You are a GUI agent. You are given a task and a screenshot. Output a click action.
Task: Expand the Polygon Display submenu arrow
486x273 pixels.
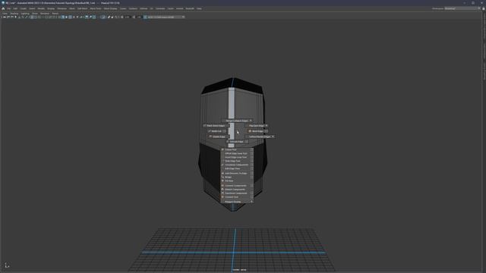(251, 202)
